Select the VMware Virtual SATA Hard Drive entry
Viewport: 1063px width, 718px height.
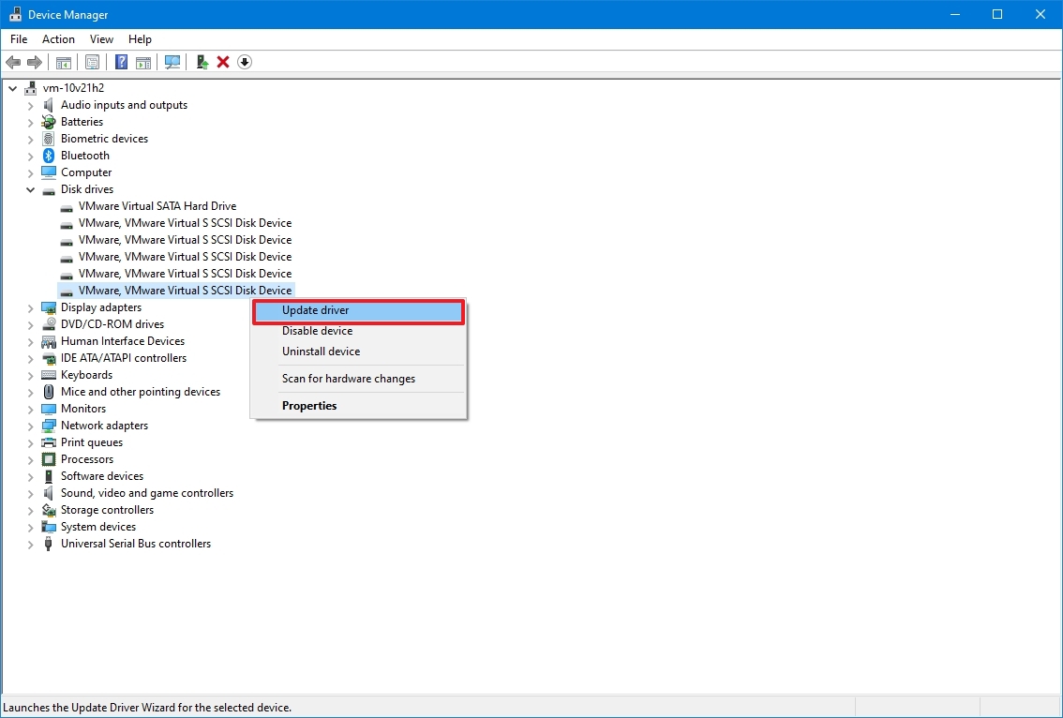[x=157, y=205]
